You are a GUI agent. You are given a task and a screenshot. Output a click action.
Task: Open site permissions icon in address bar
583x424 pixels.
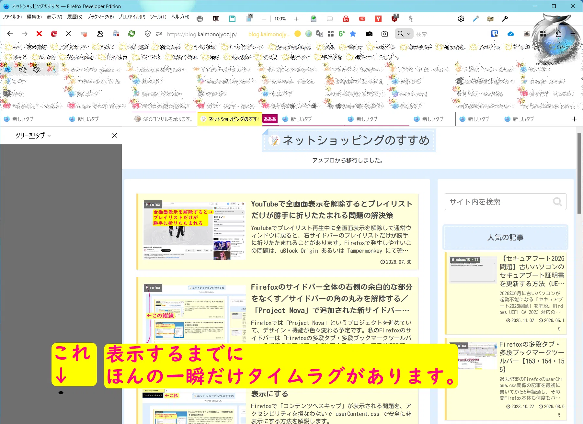pyautogui.click(x=159, y=34)
